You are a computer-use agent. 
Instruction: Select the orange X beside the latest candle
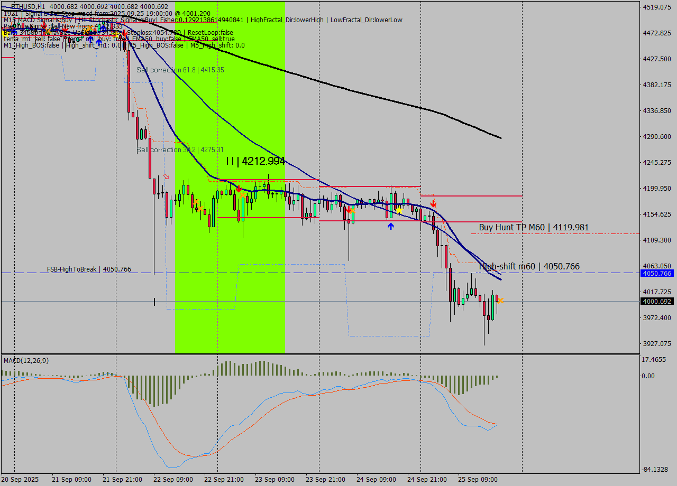[500, 301]
